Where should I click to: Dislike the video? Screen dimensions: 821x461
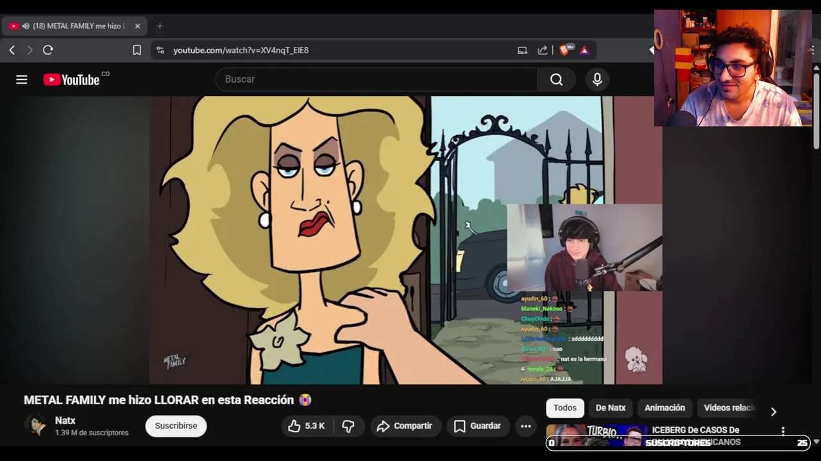point(348,426)
